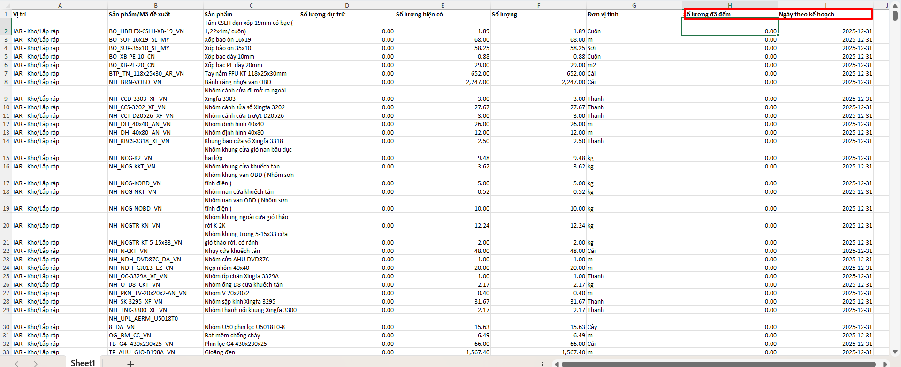Image resolution: width=901 pixels, height=367 pixels.
Task: Switch to the Sheet1 tab
Action: pyautogui.click(x=83, y=363)
